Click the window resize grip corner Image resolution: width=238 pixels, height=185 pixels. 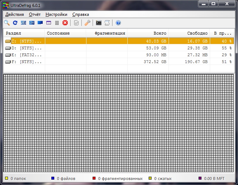coord(233,180)
